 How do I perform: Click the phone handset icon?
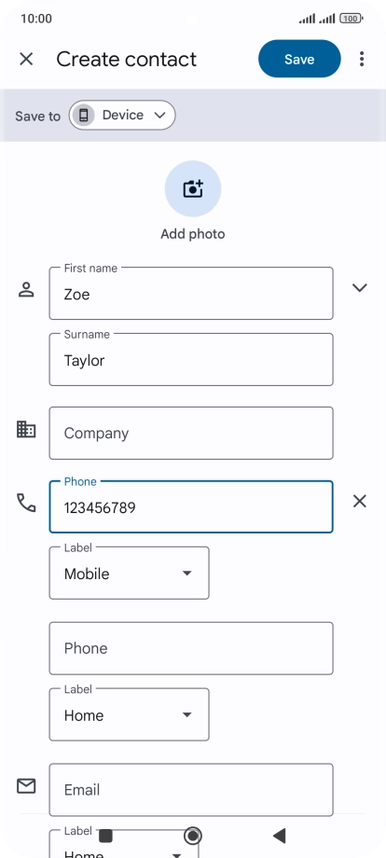coord(26,503)
